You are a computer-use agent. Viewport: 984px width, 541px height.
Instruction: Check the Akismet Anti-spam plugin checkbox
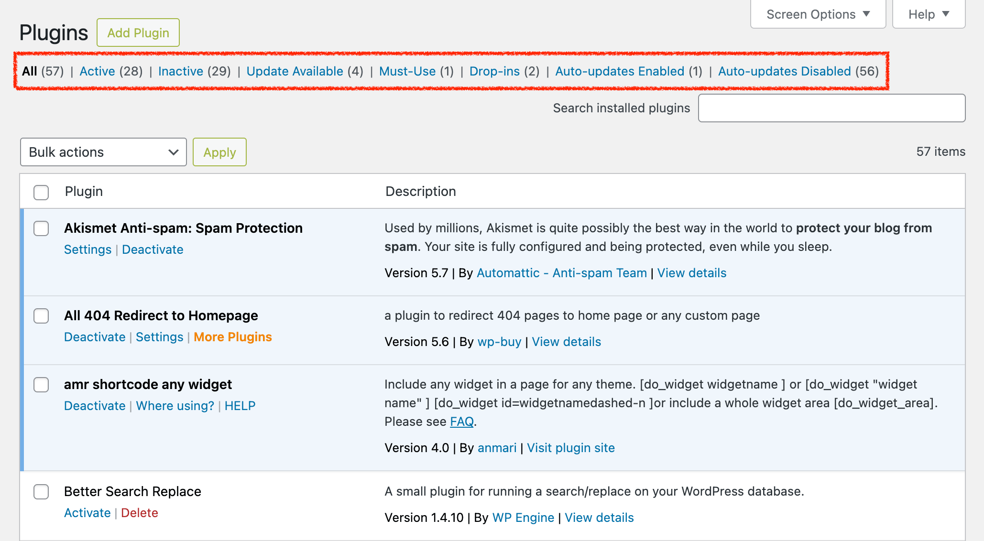(41, 228)
